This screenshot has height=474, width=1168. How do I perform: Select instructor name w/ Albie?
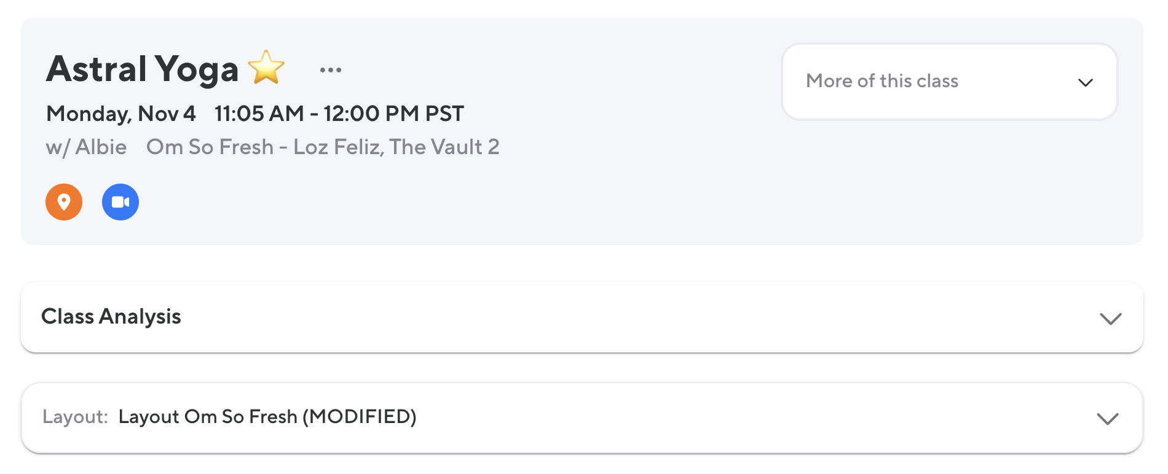click(87, 147)
